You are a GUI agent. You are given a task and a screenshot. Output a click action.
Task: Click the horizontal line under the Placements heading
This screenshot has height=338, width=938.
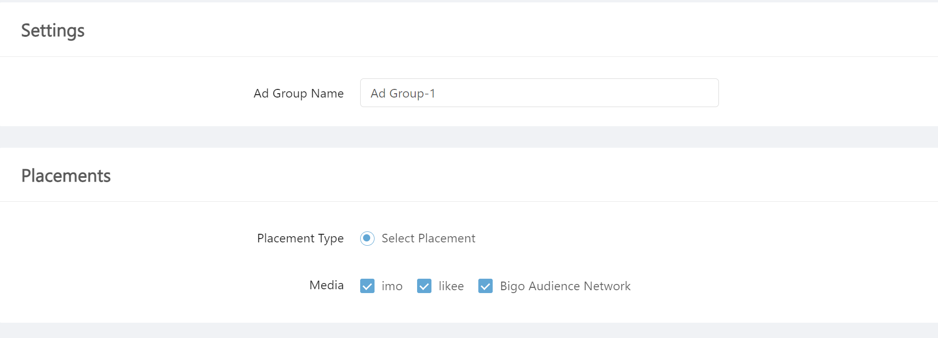(469, 201)
